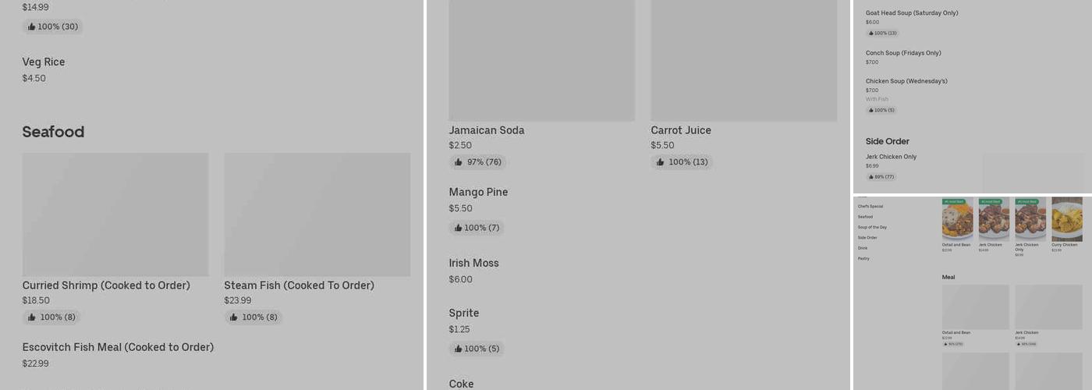The height and width of the screenshot is (390, 1092).
Task: Click the Steam Fish image placeholder
Action: pos(317,214)
